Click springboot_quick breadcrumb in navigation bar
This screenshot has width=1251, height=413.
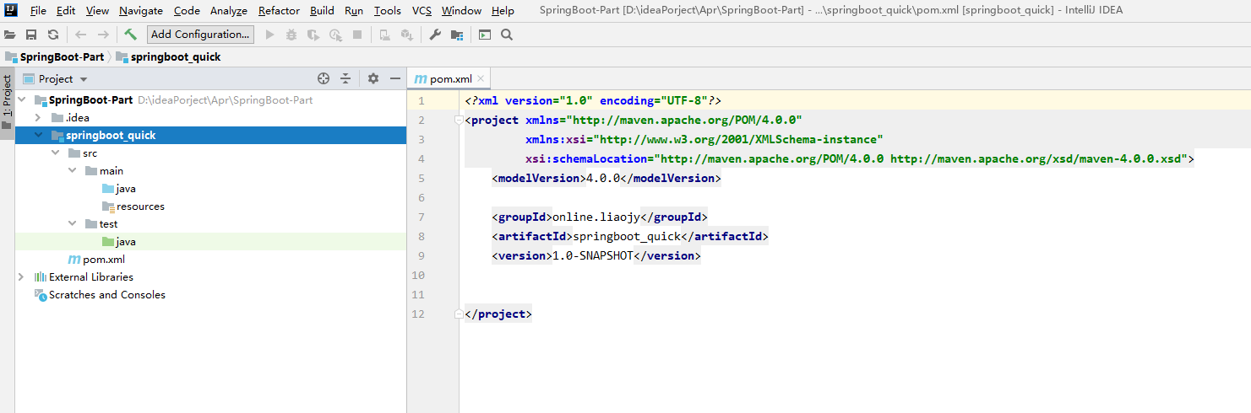point(168,56)
